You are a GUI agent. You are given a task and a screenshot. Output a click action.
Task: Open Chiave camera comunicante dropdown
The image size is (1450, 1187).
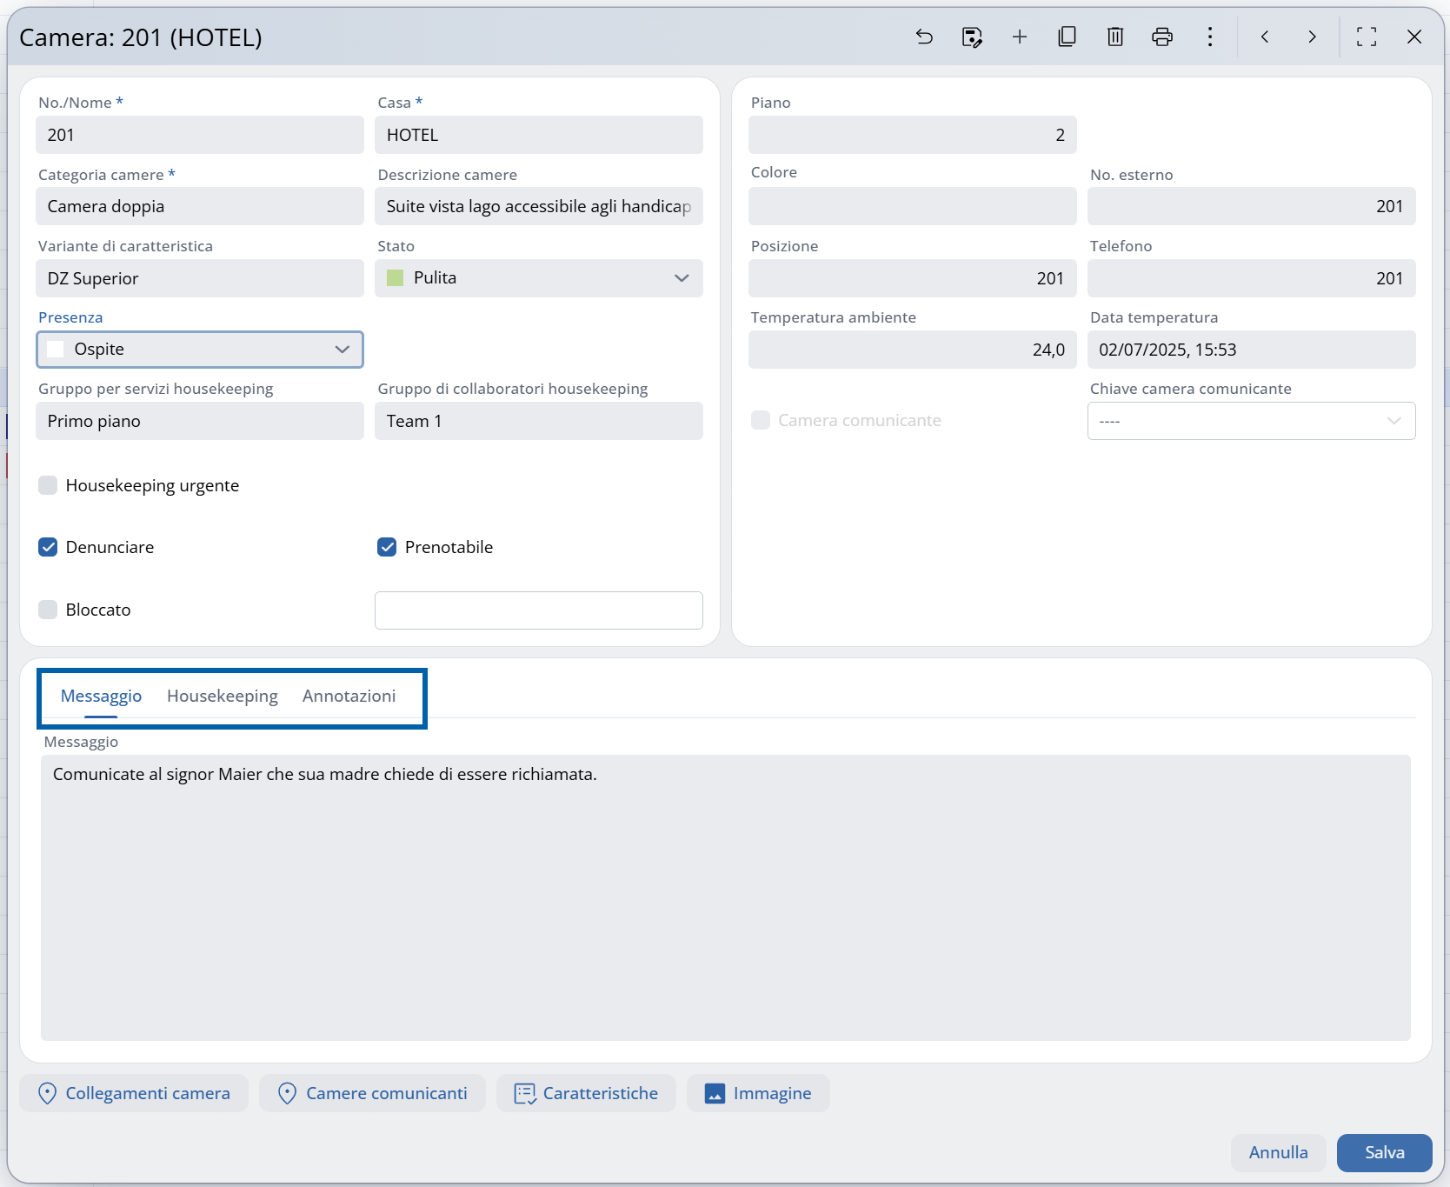pos(1250,421)
